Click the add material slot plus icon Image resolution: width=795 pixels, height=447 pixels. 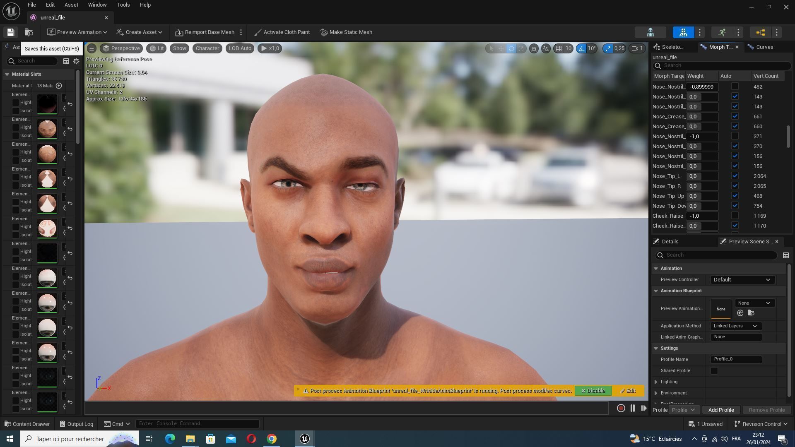[x=59, y=86]
